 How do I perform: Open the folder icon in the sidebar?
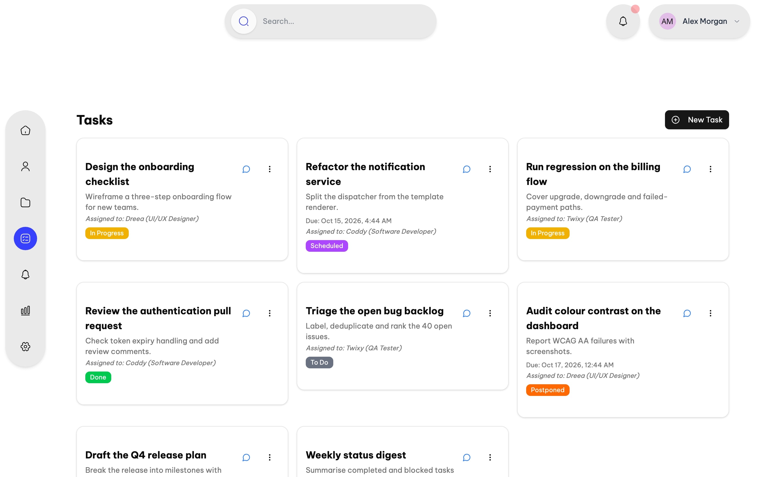click(x=25, y=202)
